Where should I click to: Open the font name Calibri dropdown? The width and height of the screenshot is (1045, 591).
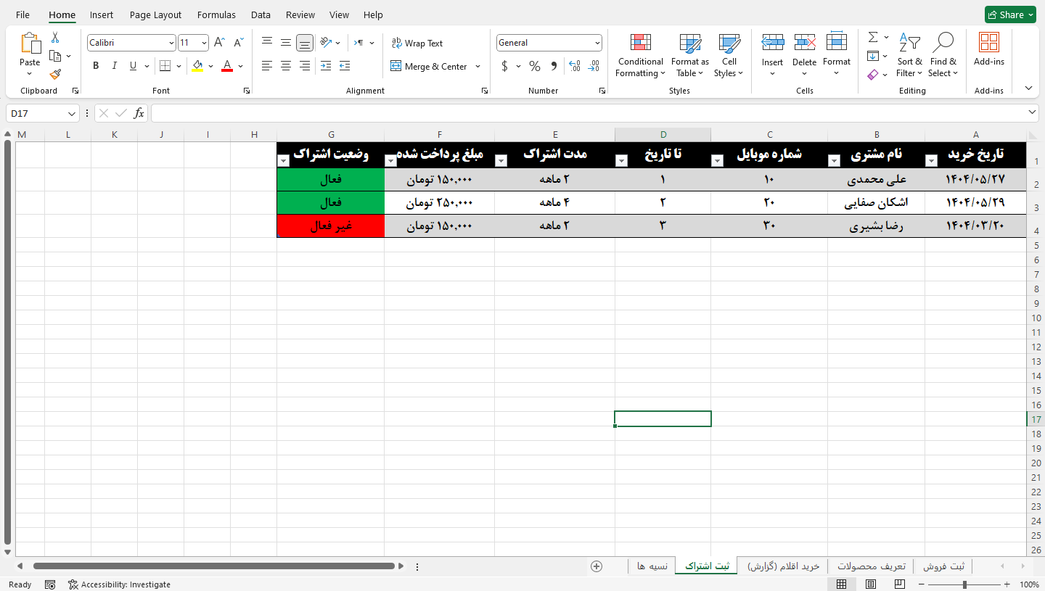[171, 43]
